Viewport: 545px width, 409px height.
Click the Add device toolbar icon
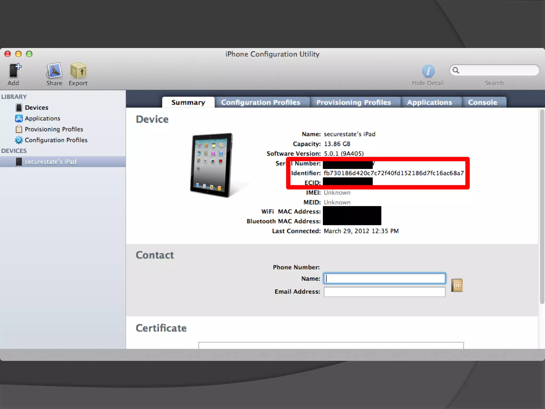(x=14, y=71)
